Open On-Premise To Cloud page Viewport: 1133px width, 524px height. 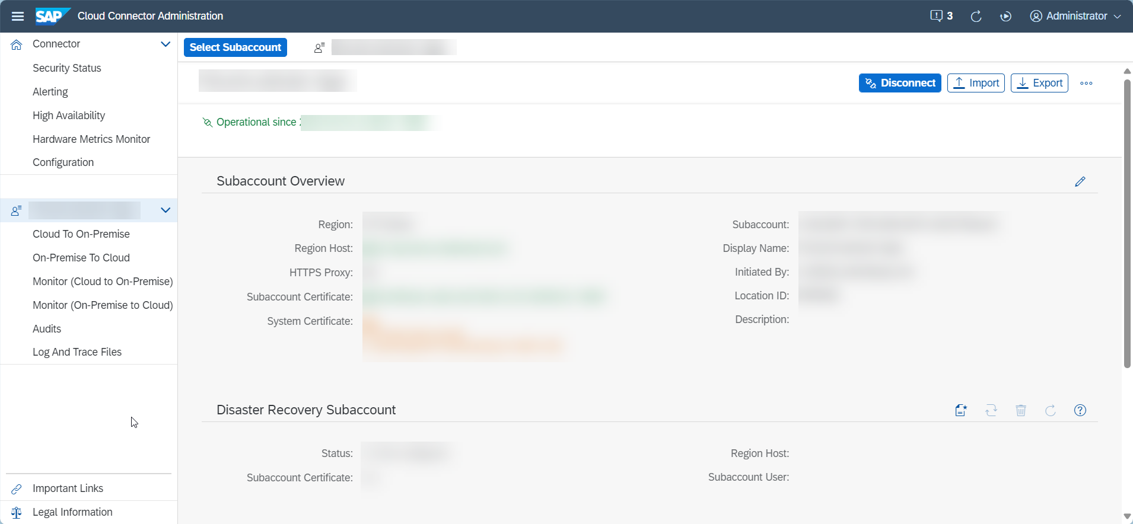tap(81, 258)
